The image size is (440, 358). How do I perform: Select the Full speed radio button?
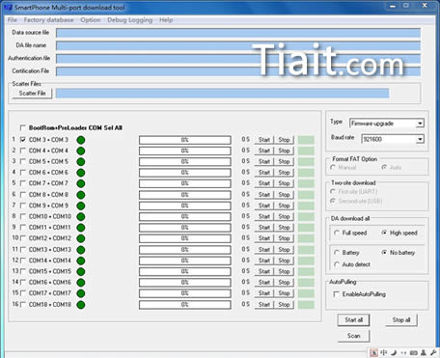337,233
